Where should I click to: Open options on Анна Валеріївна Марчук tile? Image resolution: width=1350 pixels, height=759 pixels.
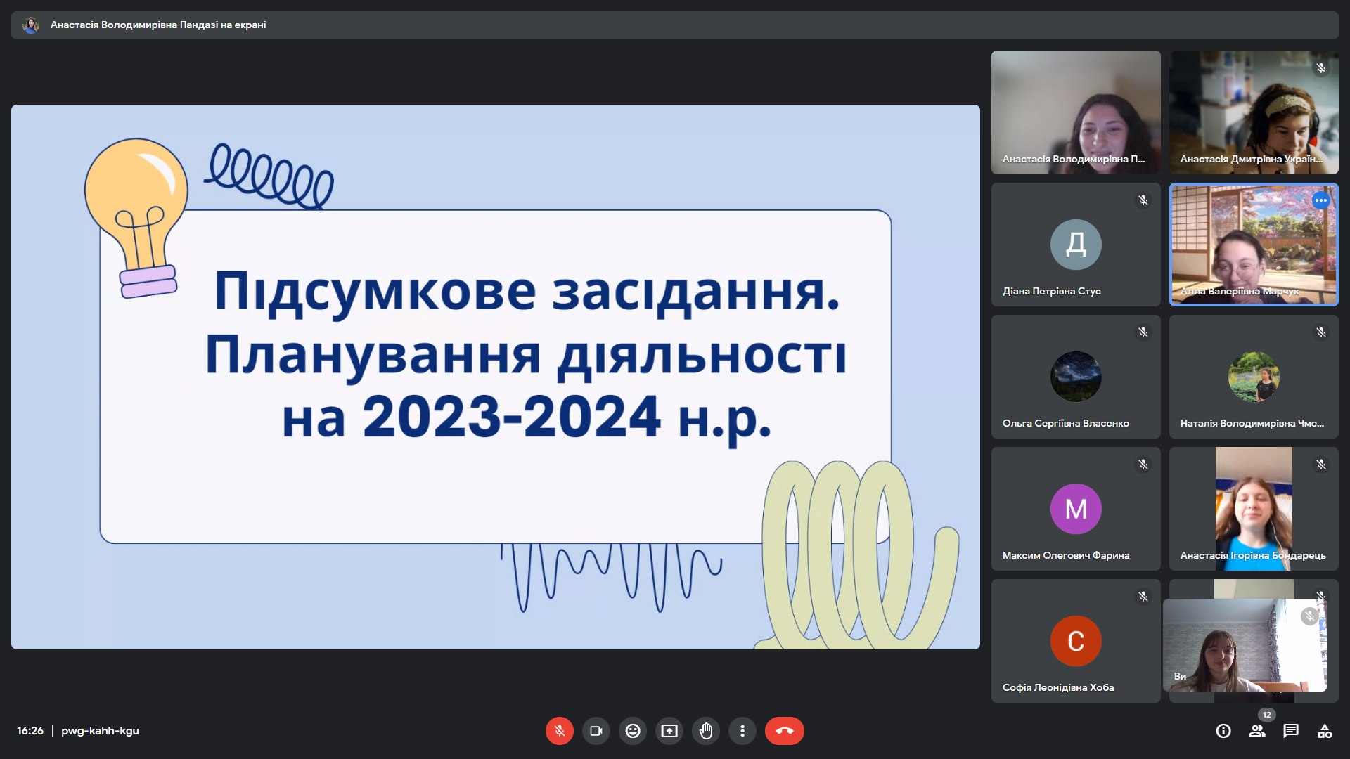(x=1321, y=200)
